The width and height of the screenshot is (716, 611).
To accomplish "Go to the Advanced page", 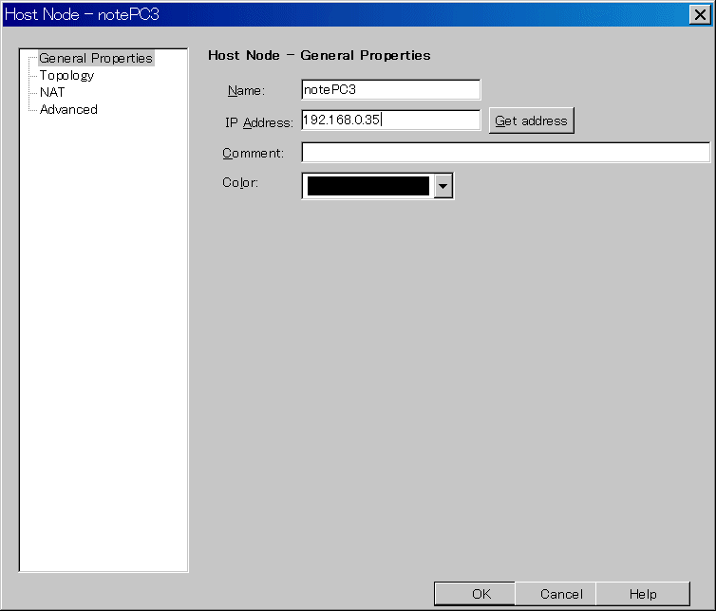I will point(68,109).
